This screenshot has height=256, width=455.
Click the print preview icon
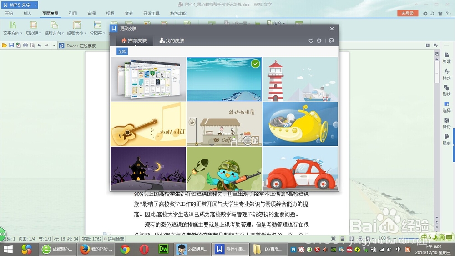32,46
